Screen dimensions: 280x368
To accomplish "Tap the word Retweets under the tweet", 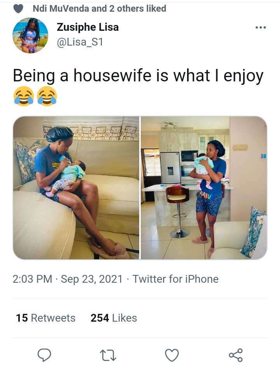I will tap(53, 318).
